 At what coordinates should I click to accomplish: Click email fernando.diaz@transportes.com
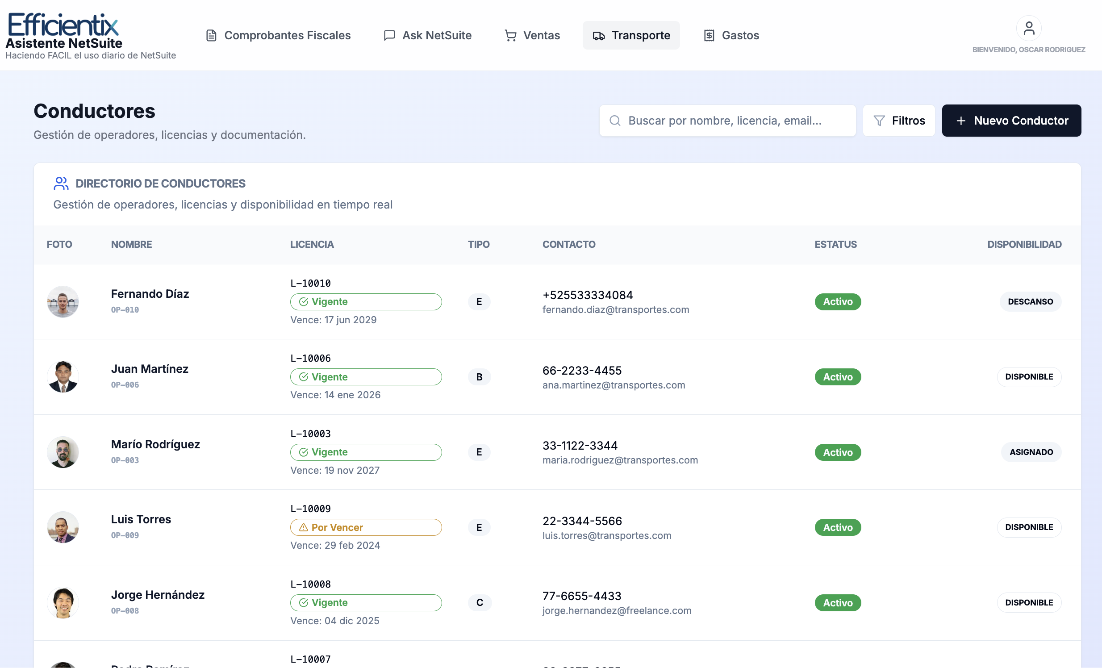tap(615, 309)
